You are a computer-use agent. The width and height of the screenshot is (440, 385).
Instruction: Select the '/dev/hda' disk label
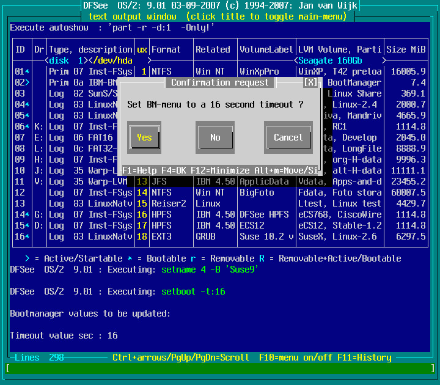pyautogui.click(x=112, y=61)
